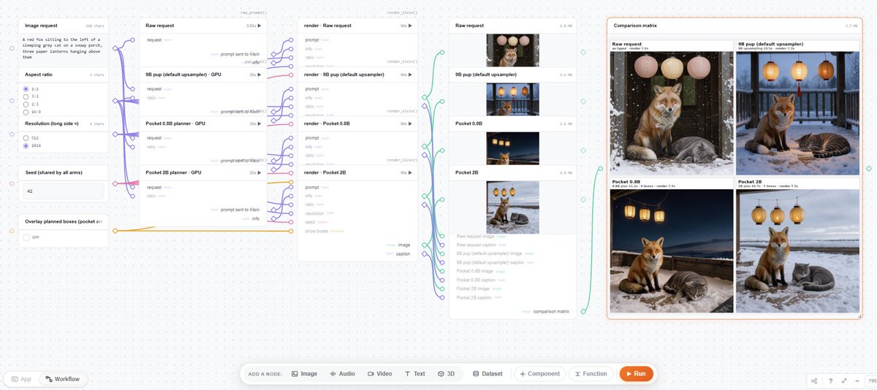Switch to the Workflow view
877x390 pixels.
62,379
